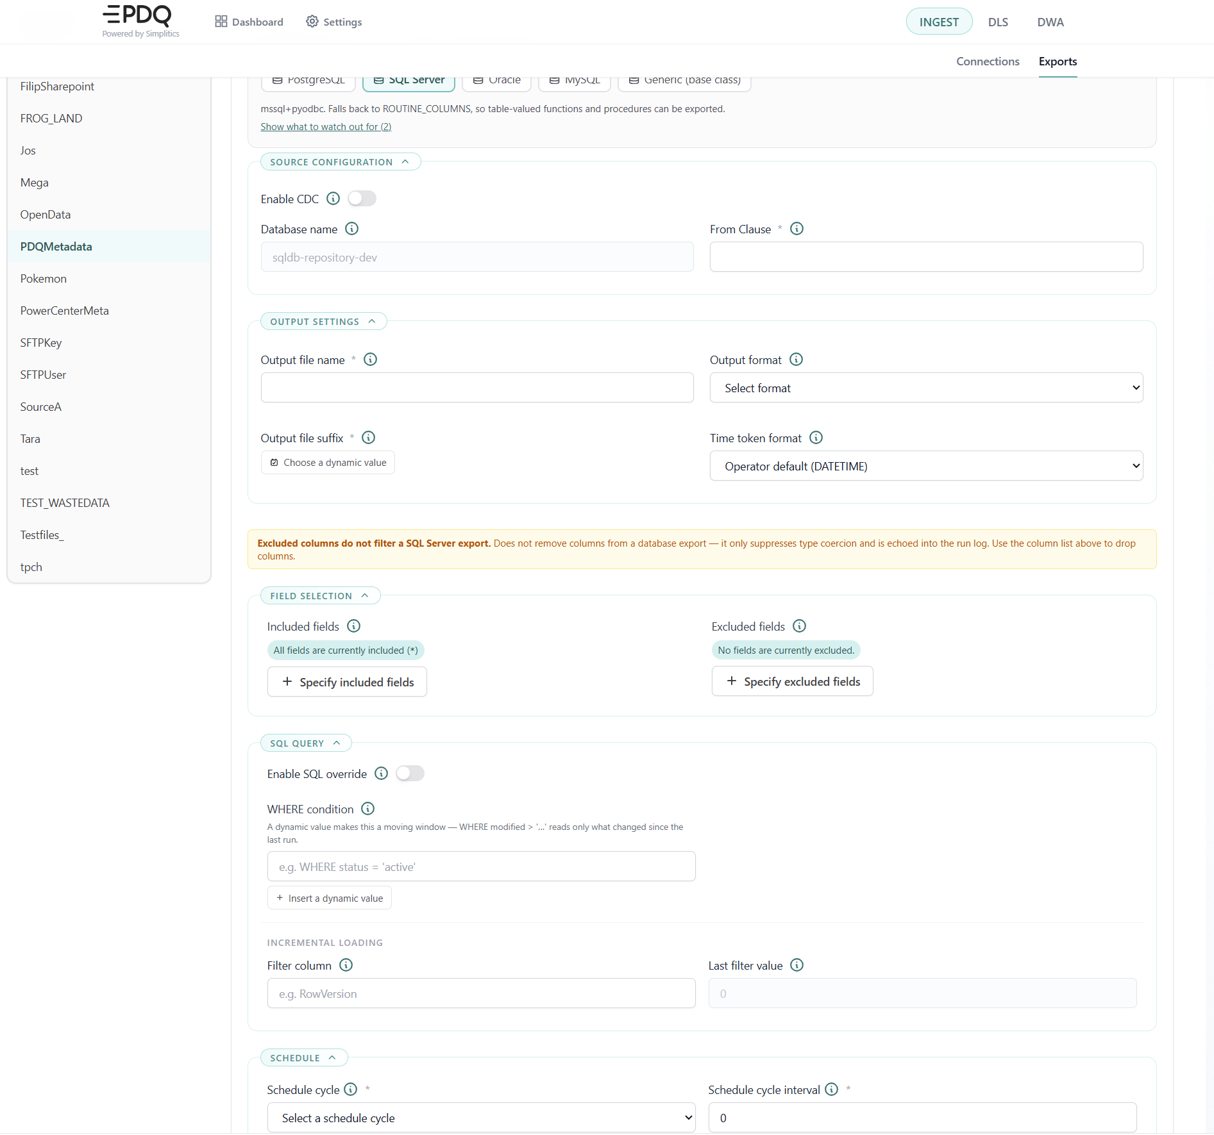
Task: Select the INGEST module
Action: 939,22
